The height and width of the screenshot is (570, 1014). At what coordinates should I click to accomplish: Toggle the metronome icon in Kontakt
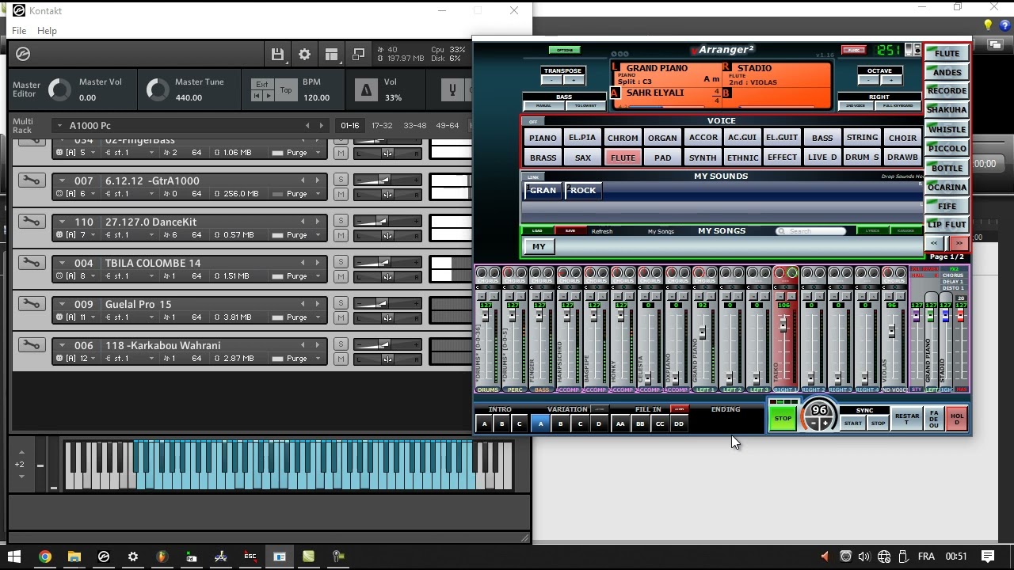(x=365, y=89)
